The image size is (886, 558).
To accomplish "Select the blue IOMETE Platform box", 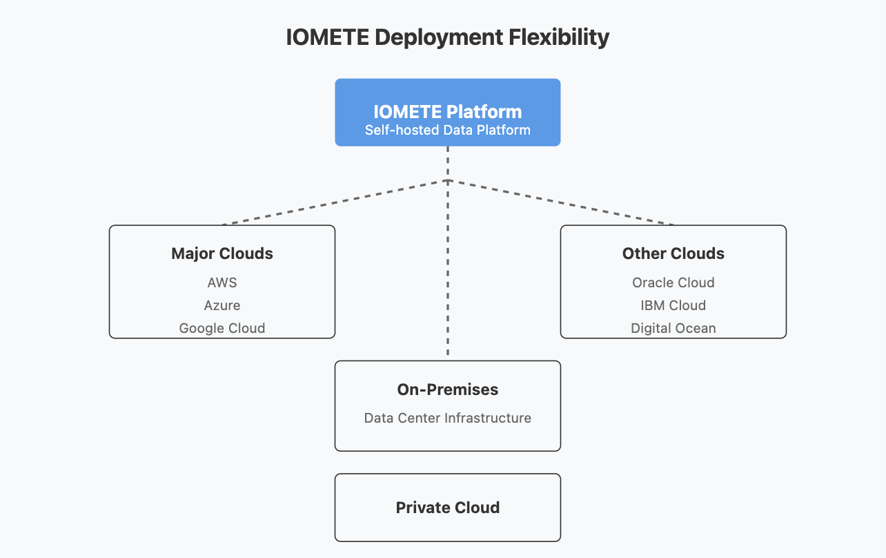I will pyautogui.click(x=447, y=113).
